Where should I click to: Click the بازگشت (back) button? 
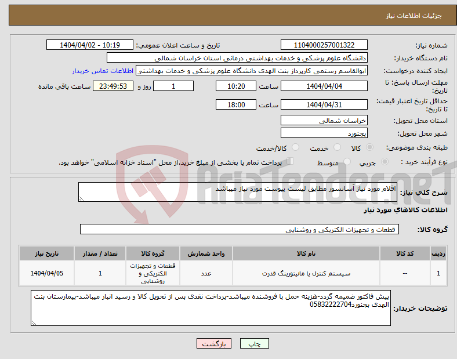coord(214,343)
